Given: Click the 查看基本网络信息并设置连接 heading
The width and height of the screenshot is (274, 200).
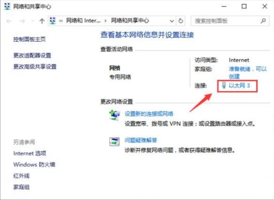Looking at the screenshot, I should click(x=147, y=35).
